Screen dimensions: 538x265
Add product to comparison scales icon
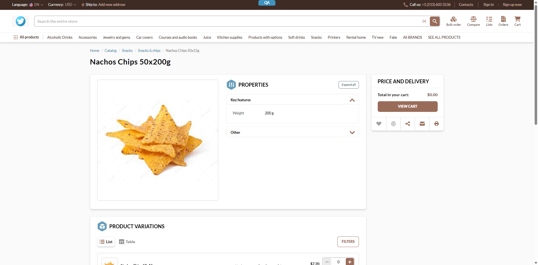coord(393,124)
